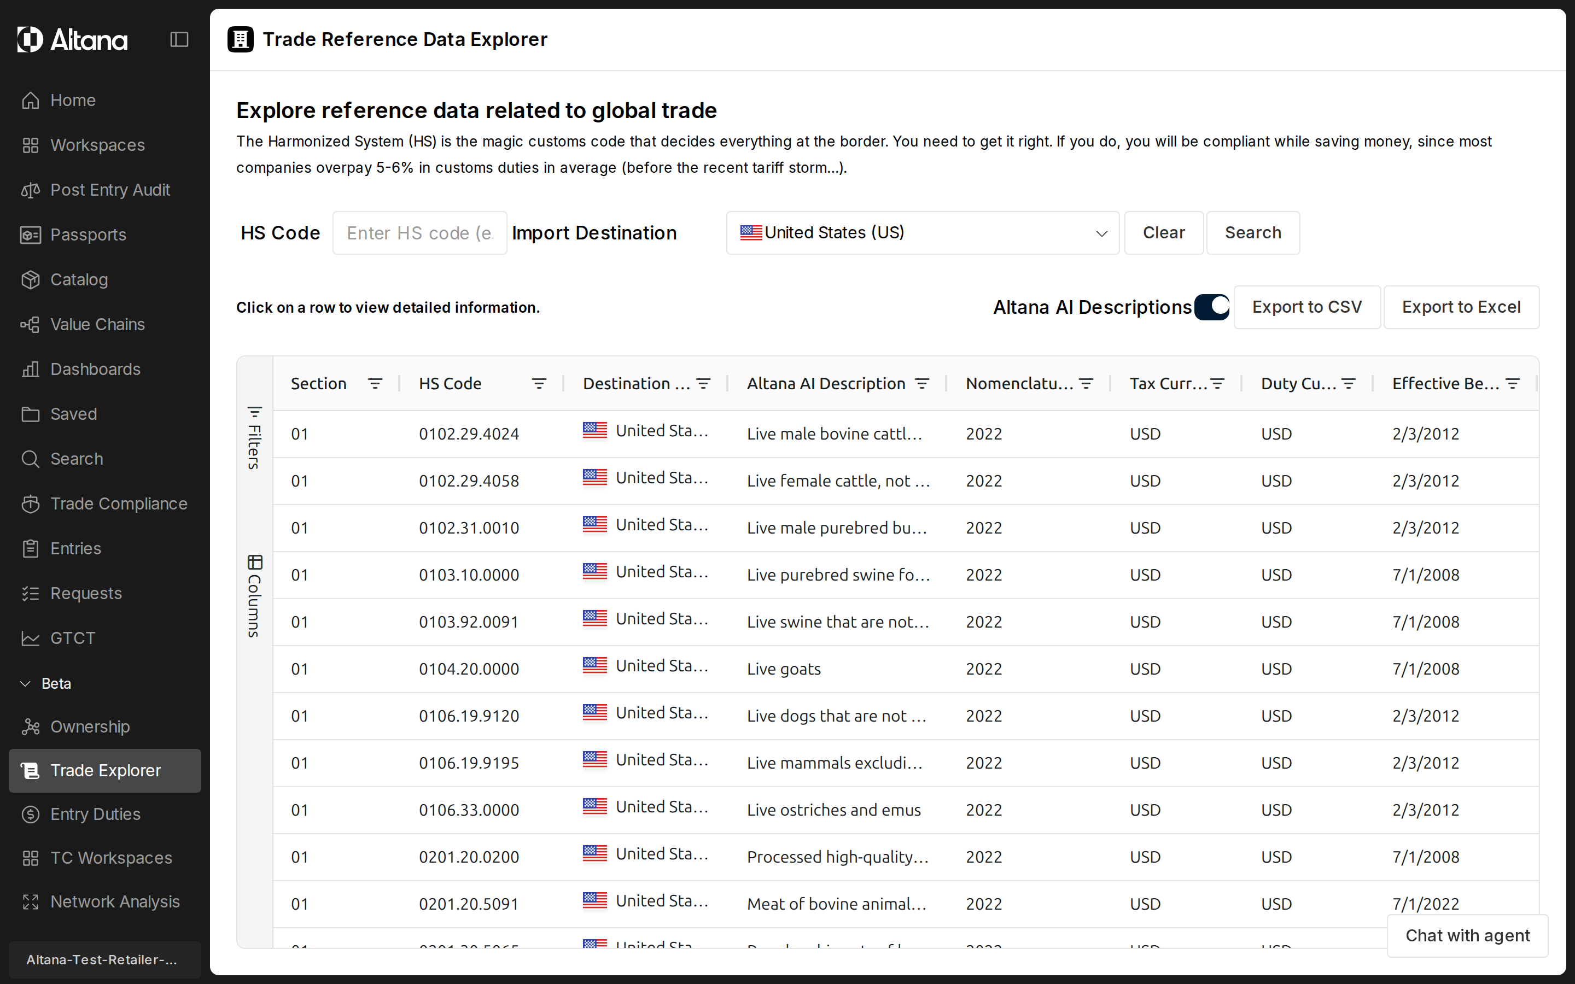Select row with HS code 0102.29.4024
Viewport: 1575px width, 984px height.
906,434
